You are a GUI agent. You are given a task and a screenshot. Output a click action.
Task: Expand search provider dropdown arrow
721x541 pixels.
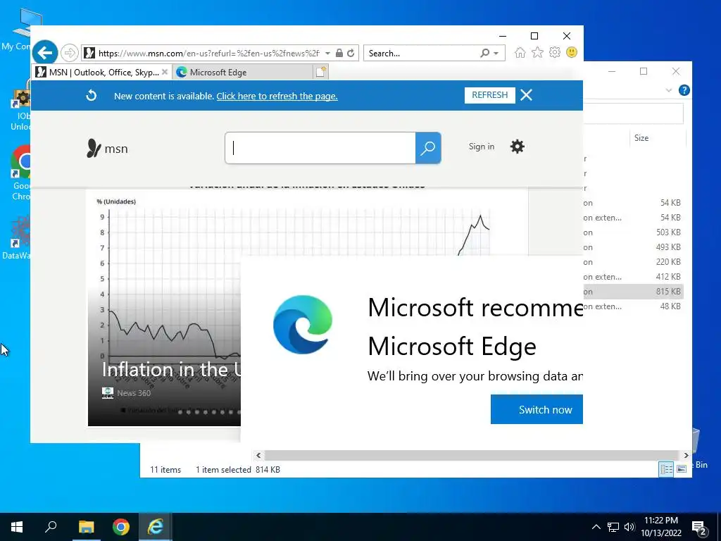click(496, 54)
